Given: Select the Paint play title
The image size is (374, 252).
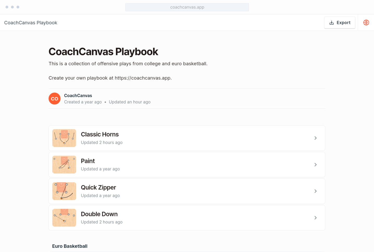Looking at the screenshot, I should pos(88,161).
